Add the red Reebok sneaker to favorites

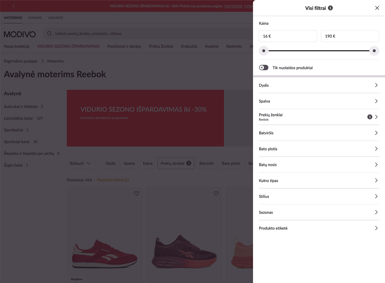point(136,193)
